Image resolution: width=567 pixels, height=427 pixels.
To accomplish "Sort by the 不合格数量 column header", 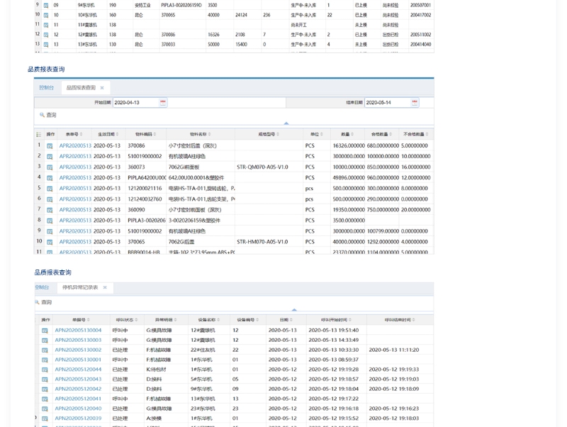I will [x=416, y=134].
